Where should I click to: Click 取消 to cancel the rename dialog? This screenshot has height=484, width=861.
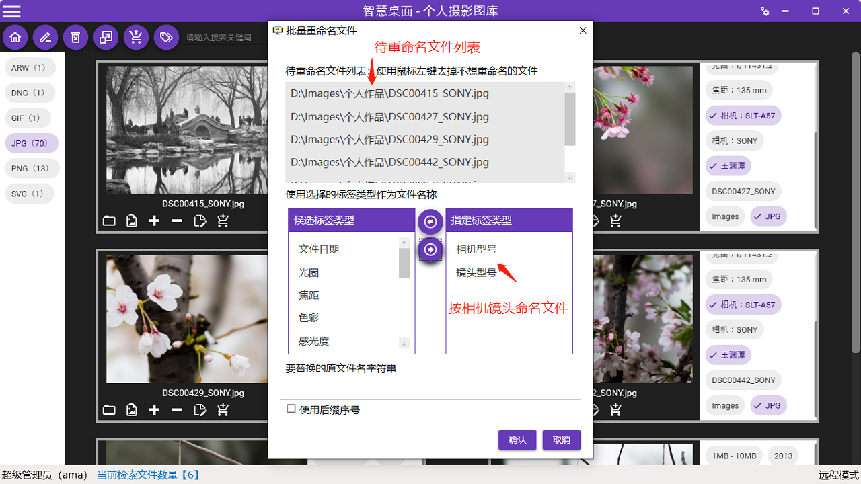click(561, 440)
